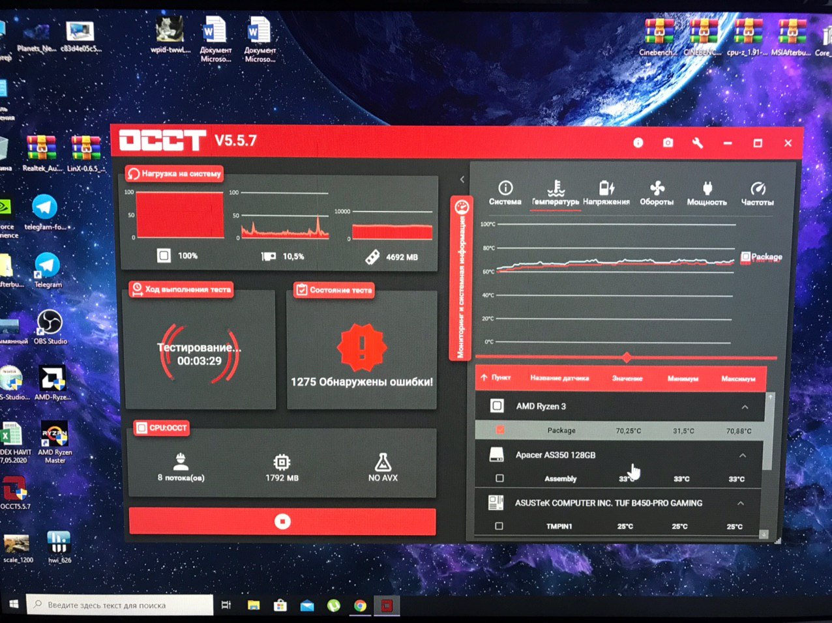Switch to the Температуры tab
This screenshot has width=832, height=623.
pos(556,194)
